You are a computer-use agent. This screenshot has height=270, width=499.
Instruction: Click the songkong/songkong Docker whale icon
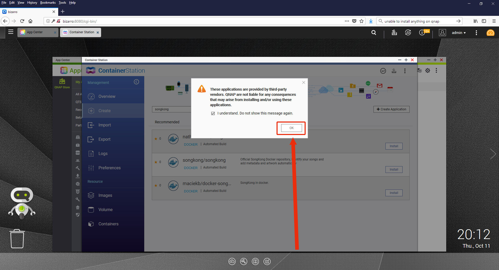(173, 162)
